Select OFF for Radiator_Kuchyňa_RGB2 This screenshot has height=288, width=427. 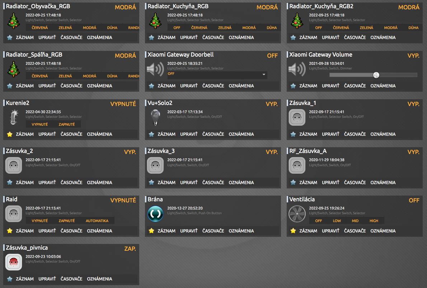click(318, 28)
